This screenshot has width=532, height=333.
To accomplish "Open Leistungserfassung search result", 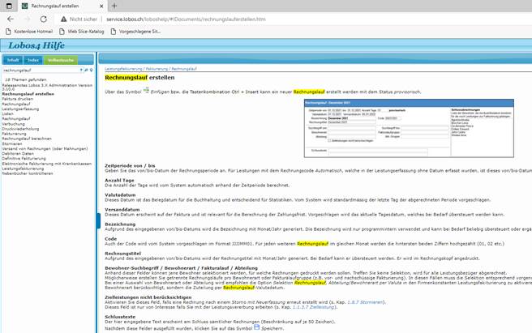I will (20, 109).
